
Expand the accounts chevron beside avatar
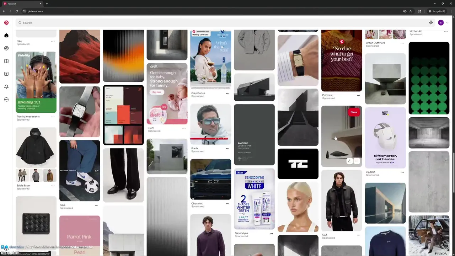point(447,23)
